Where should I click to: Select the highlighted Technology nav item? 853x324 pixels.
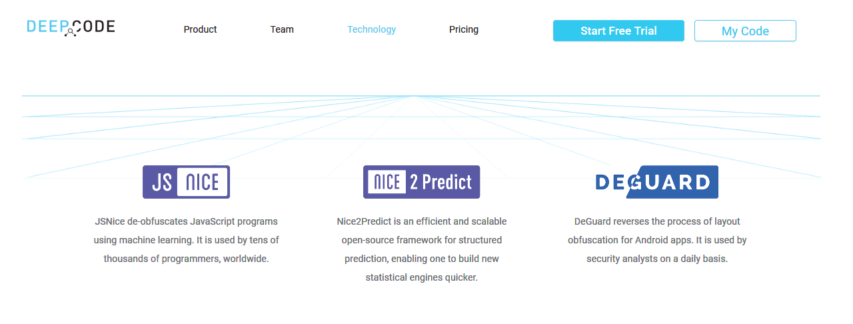[x=371, y=29]
